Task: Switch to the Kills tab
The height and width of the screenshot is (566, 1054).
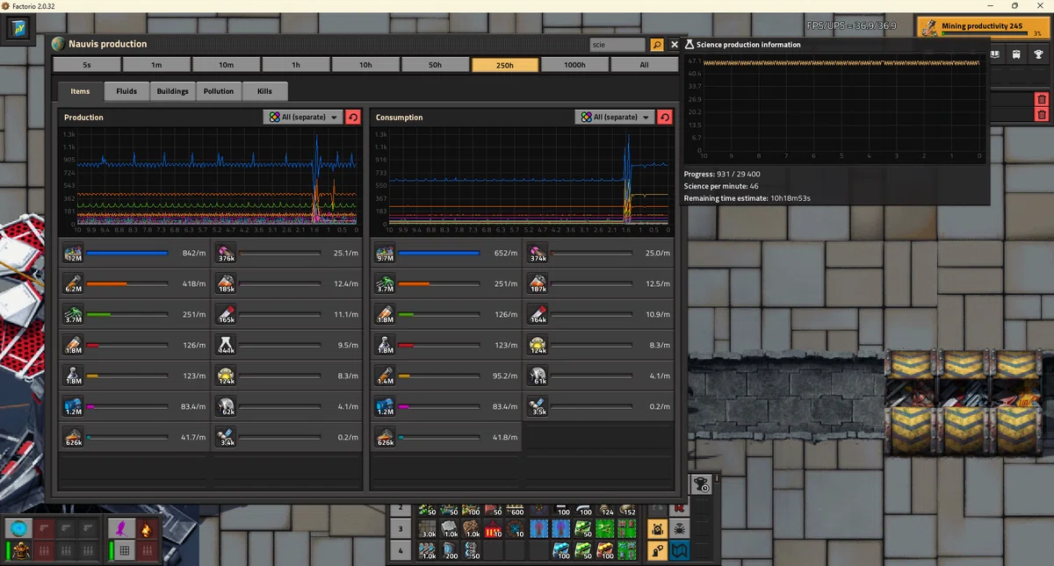Action: [x=264, y=91]
